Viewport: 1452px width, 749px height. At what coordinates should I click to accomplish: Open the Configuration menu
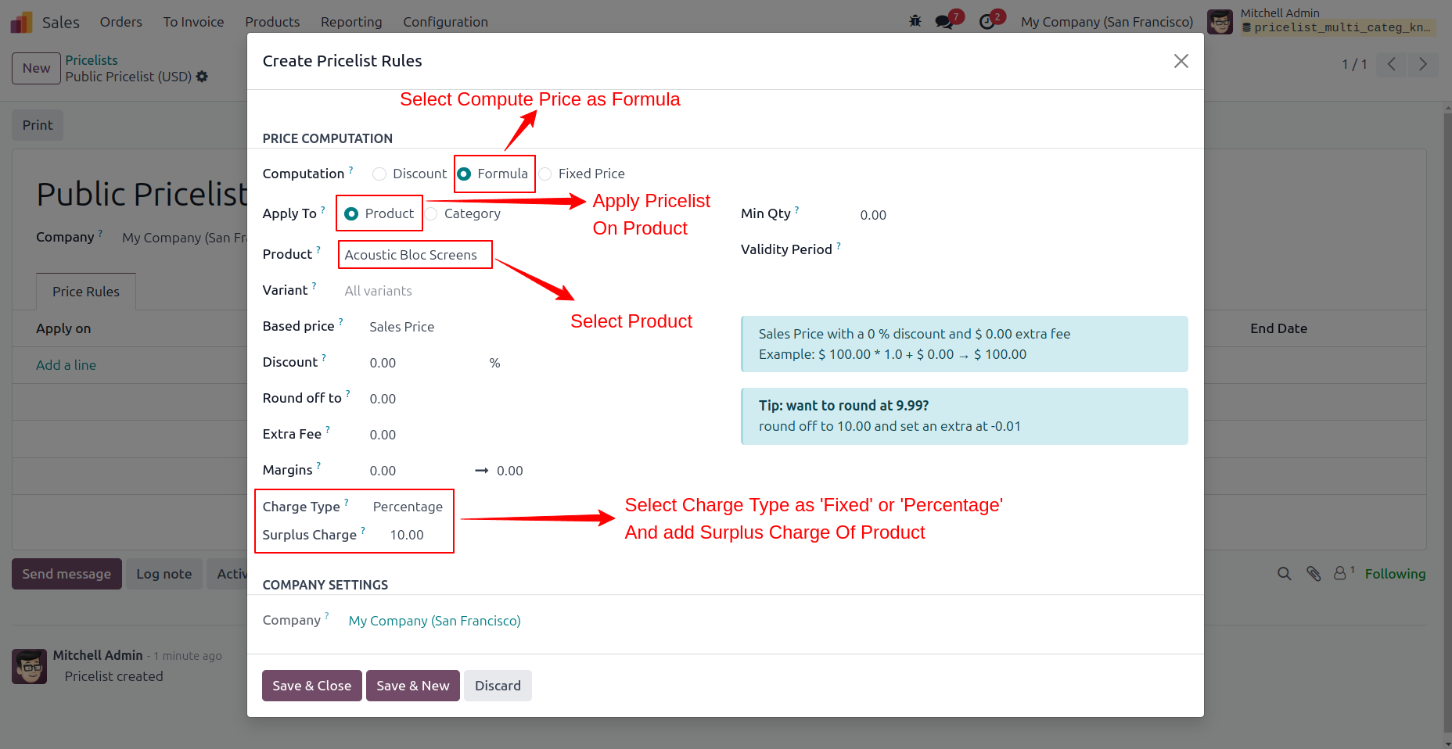pos(445,22)
